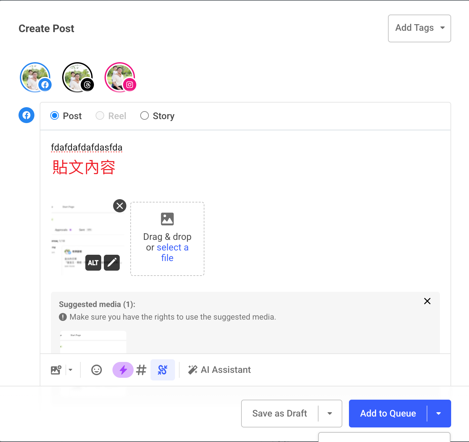
Task: Toggle the Instagram account avatar
Action: coord(120,77)
